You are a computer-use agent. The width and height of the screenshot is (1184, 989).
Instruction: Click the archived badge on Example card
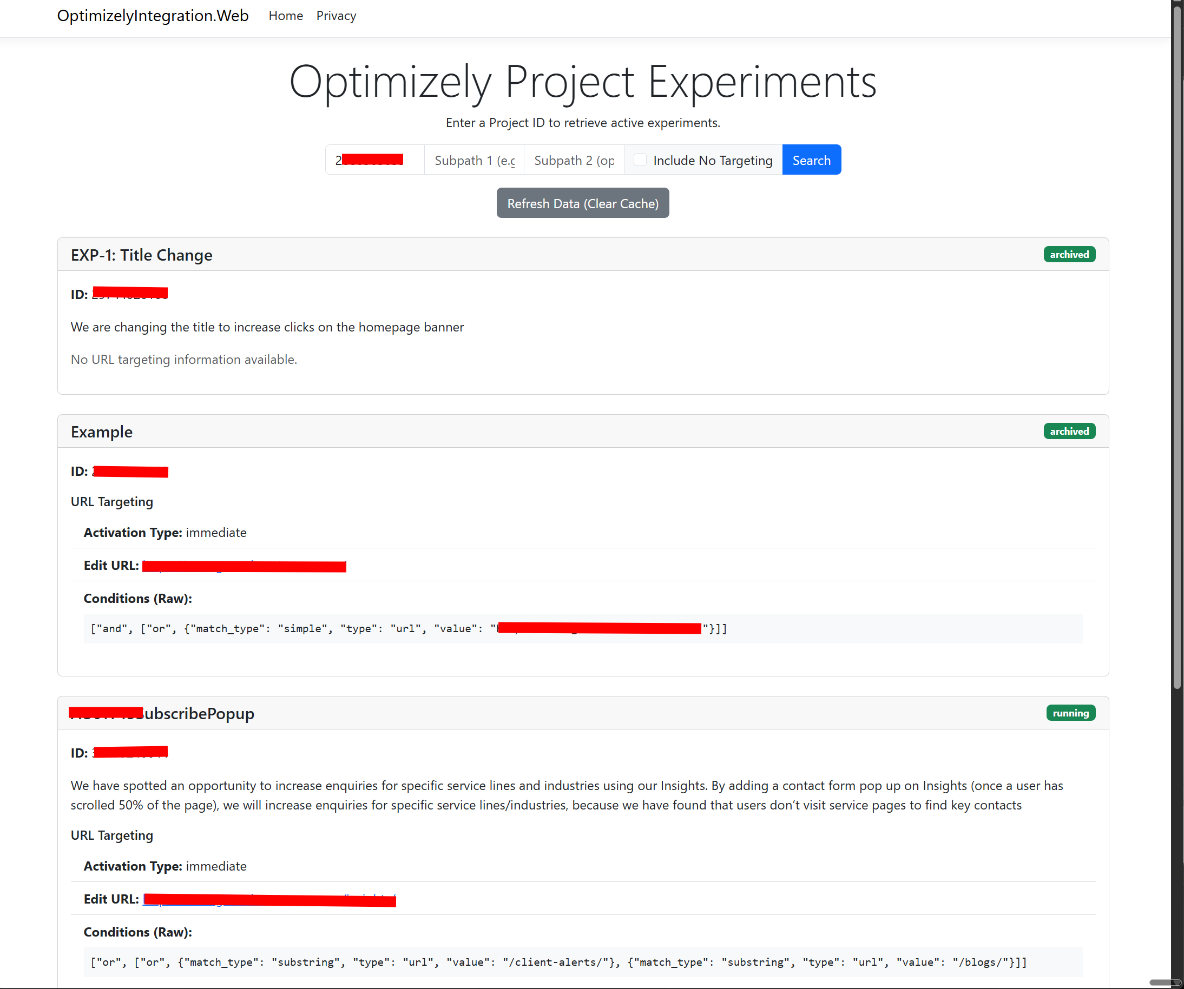pyautogui.click(x=1069, y=432)
